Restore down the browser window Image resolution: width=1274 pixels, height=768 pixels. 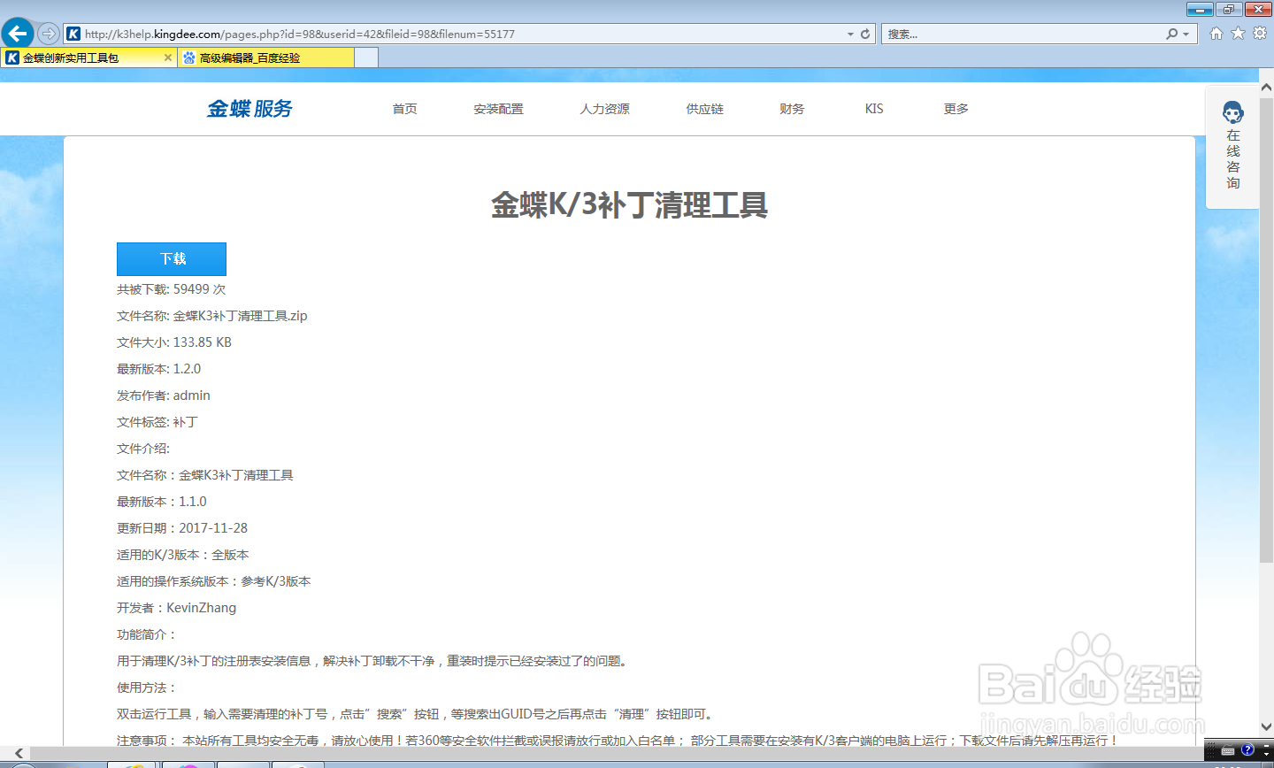point(1229,9)
